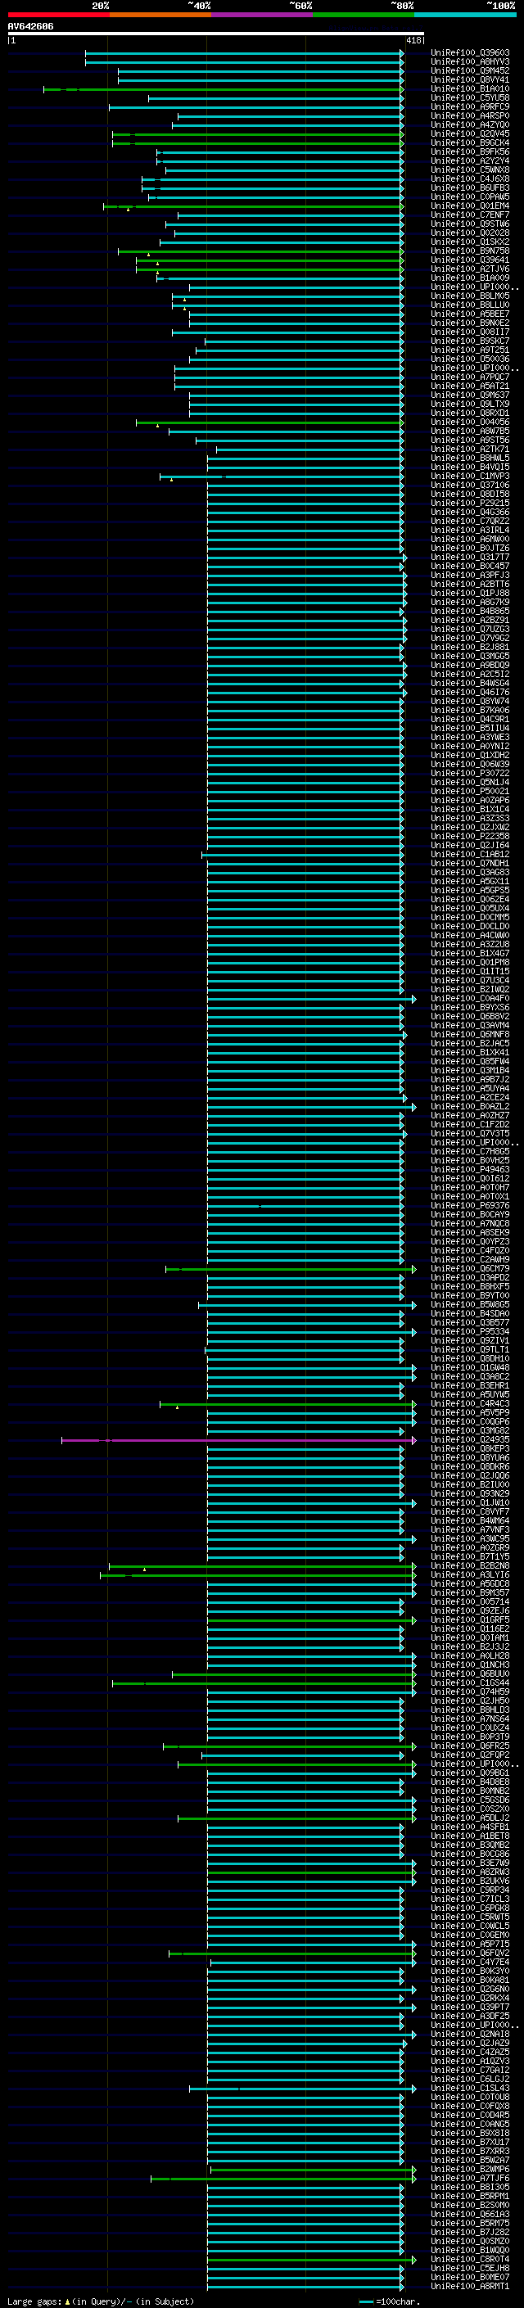524x2308 pixels.
Task: Click the hit label UniRef100_Q6CM79
Action: 470,1267
